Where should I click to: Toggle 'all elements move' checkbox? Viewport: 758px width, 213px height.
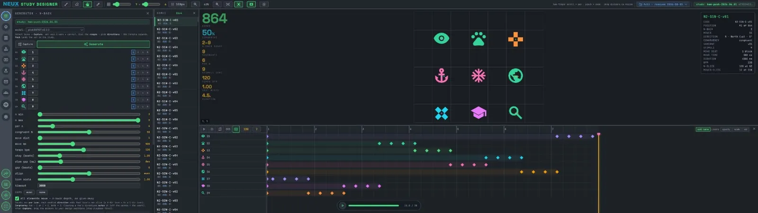pos(17,199)
